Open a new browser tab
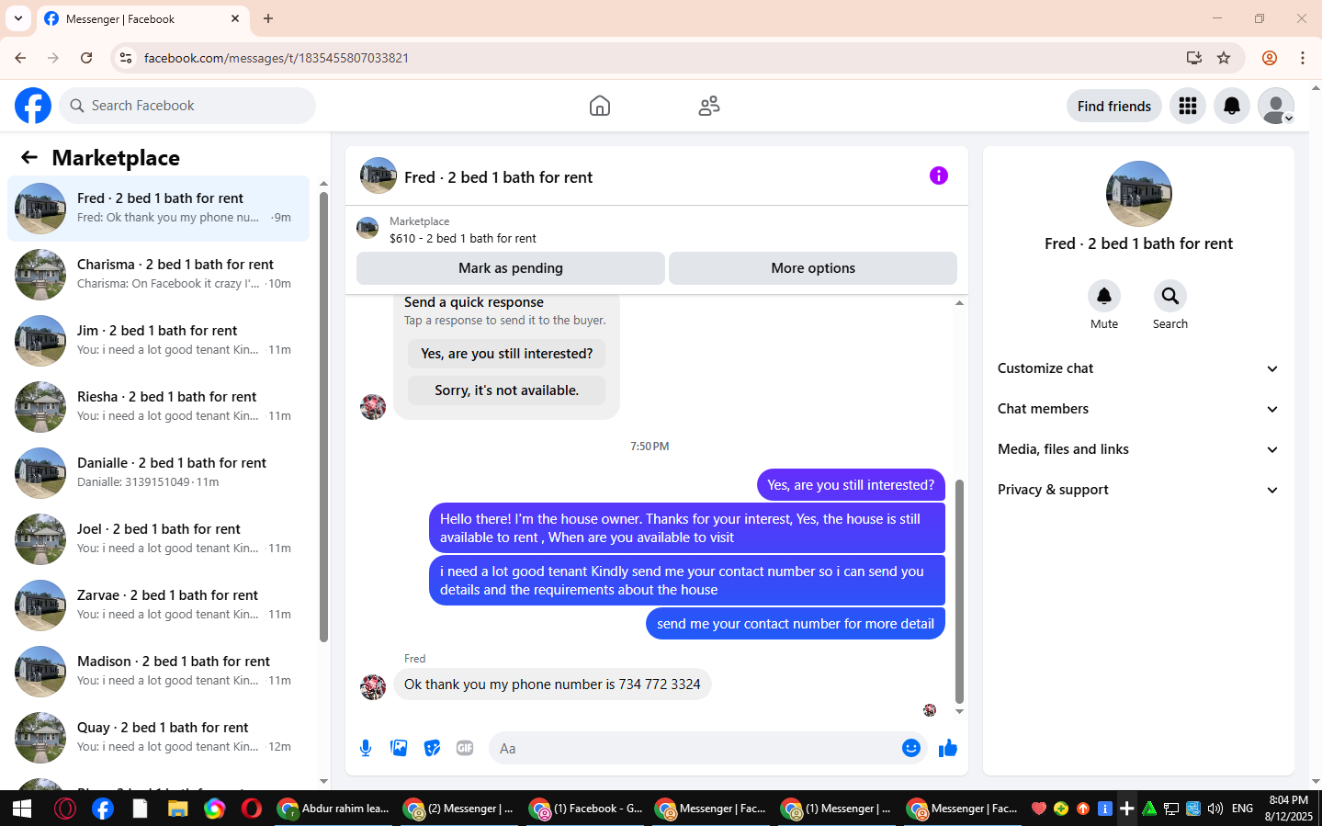The width and height of the screenshot is (1322, 826). tap(268, 18)
